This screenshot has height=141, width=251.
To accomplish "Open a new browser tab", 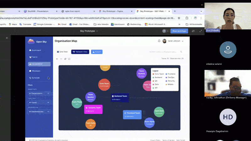I will 175,11.
